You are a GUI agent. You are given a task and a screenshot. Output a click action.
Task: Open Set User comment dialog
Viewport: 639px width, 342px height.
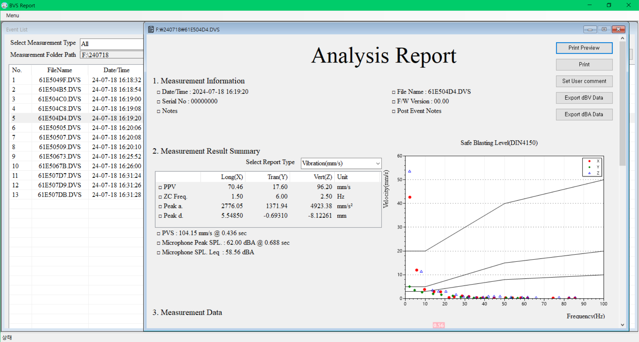584,81
